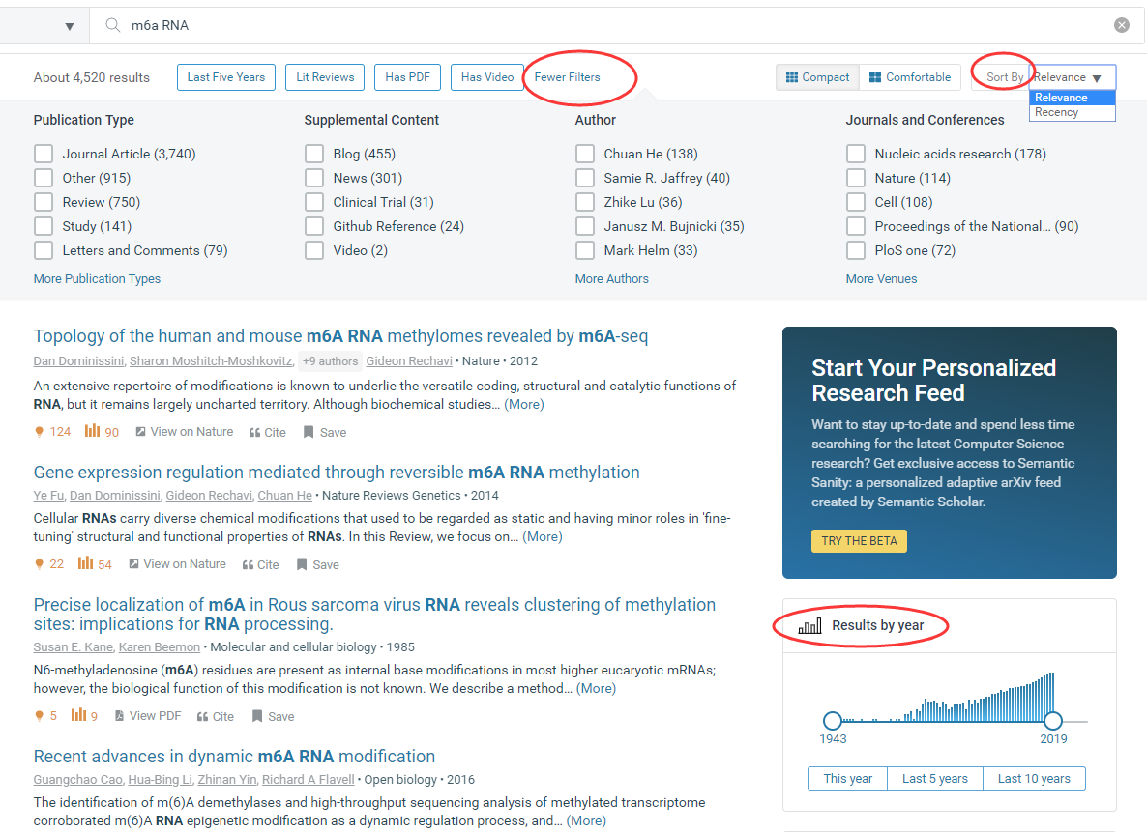Click the highly influential citations icon showing 124

click(x=40, y=432)
